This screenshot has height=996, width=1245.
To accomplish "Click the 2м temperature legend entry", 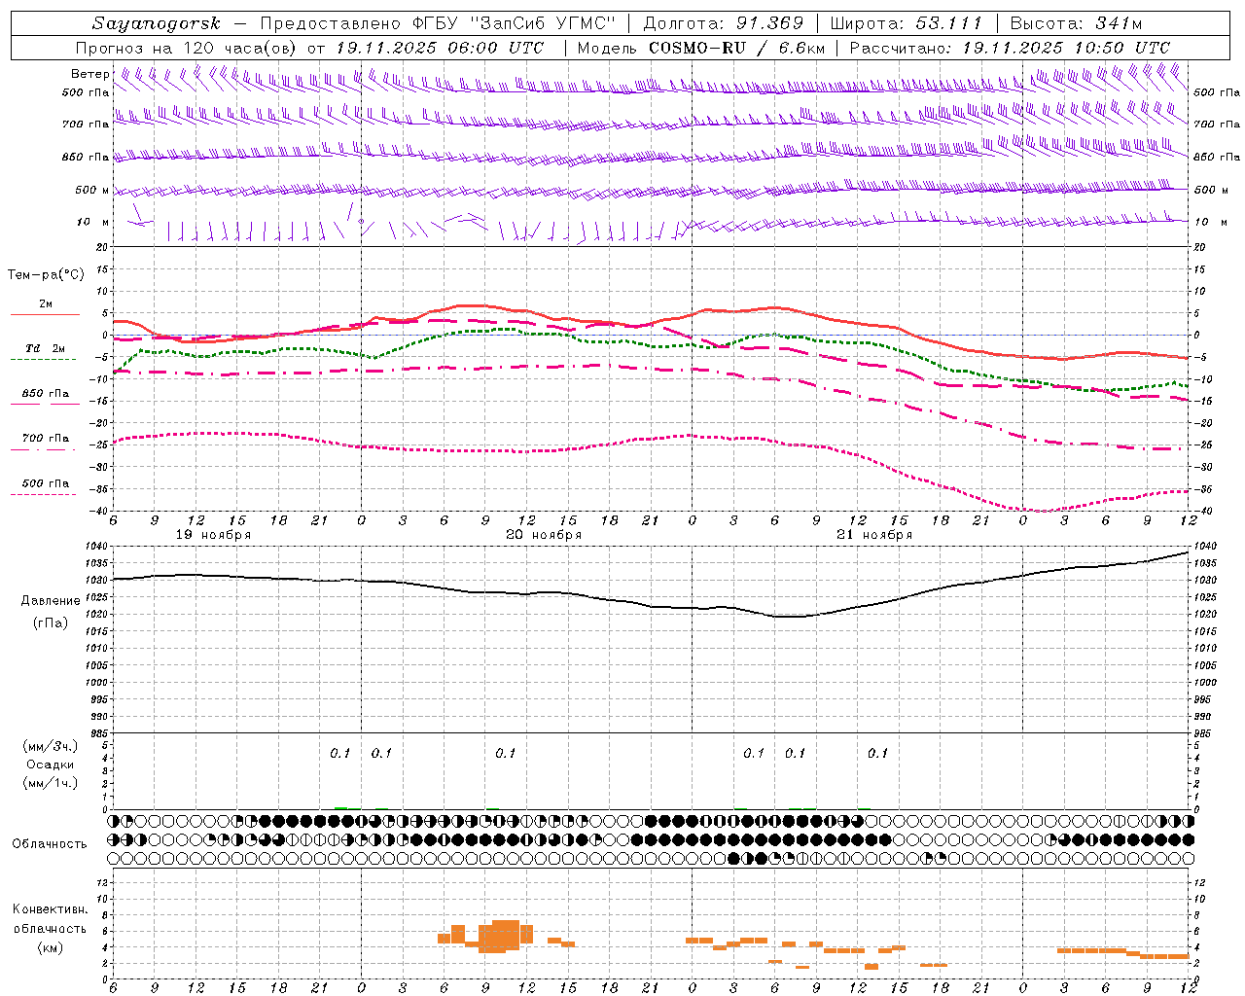I will point(46,304).
